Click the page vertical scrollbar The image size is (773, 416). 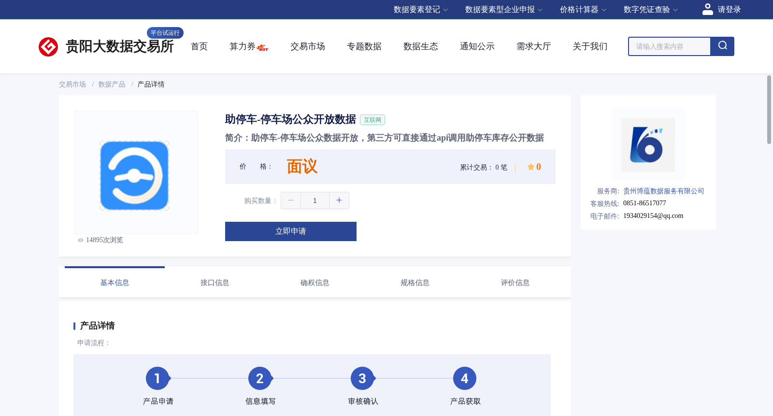[769, 110]
